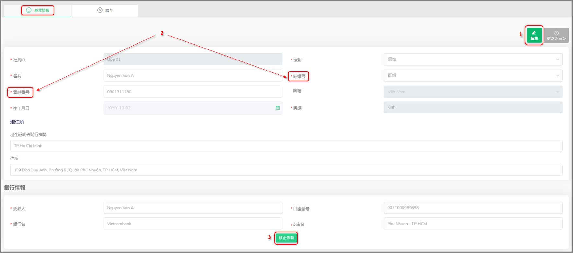Click the 電話番号 label
The height and width of the screenshot is (253, 573).
[x=21, y=92]
